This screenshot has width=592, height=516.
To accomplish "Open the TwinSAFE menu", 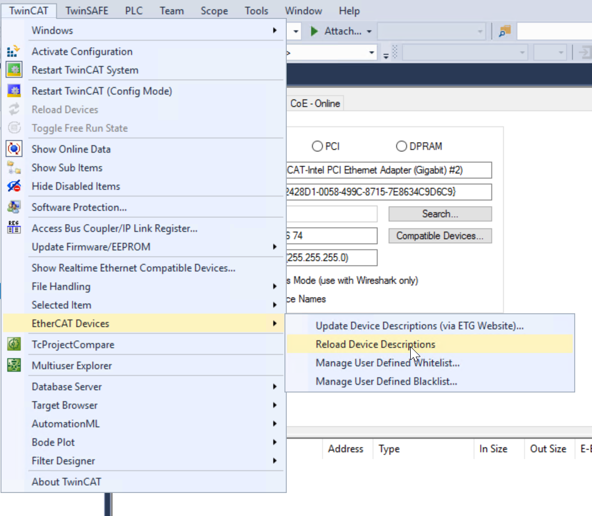I will coord(87,11).
